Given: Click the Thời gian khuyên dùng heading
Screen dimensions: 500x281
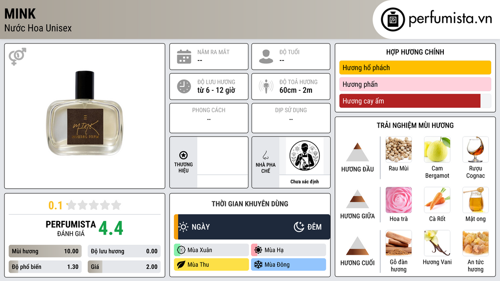Looking at the screenshot, I should pyautogui.click(x=250, y=204).
